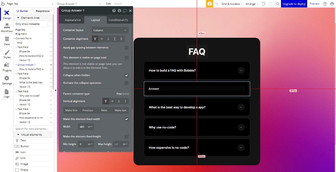Image resolution: width=336 pixels, height=172 pixels.
Task: Redo the last change
Action: click(270, 4)
